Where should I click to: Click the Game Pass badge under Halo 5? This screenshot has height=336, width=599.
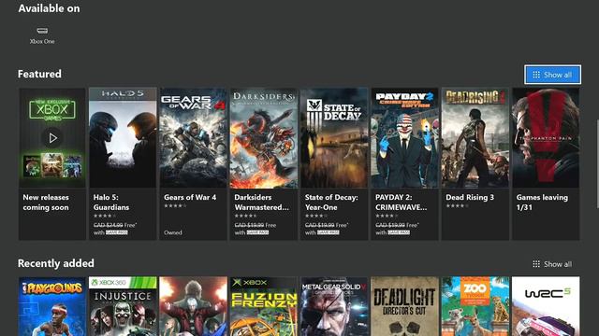[x=116, y=232]
